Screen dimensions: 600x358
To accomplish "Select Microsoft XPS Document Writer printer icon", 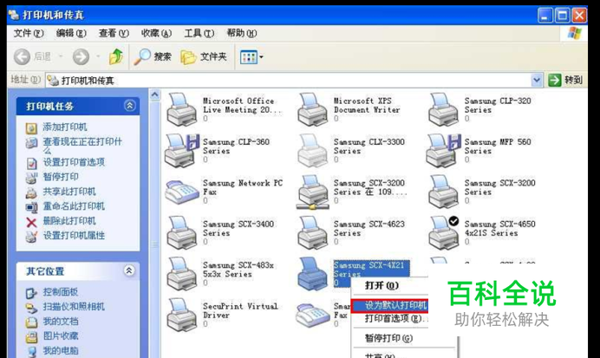I will tap(313, 109).
